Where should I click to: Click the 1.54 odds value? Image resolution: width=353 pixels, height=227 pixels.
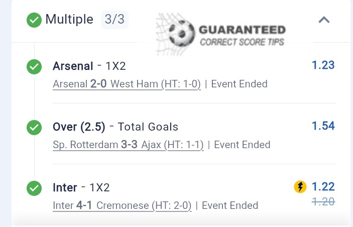tap(323, 126)
